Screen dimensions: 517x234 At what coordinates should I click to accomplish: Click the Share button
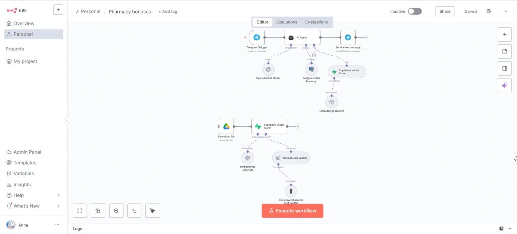pos(445,11)
